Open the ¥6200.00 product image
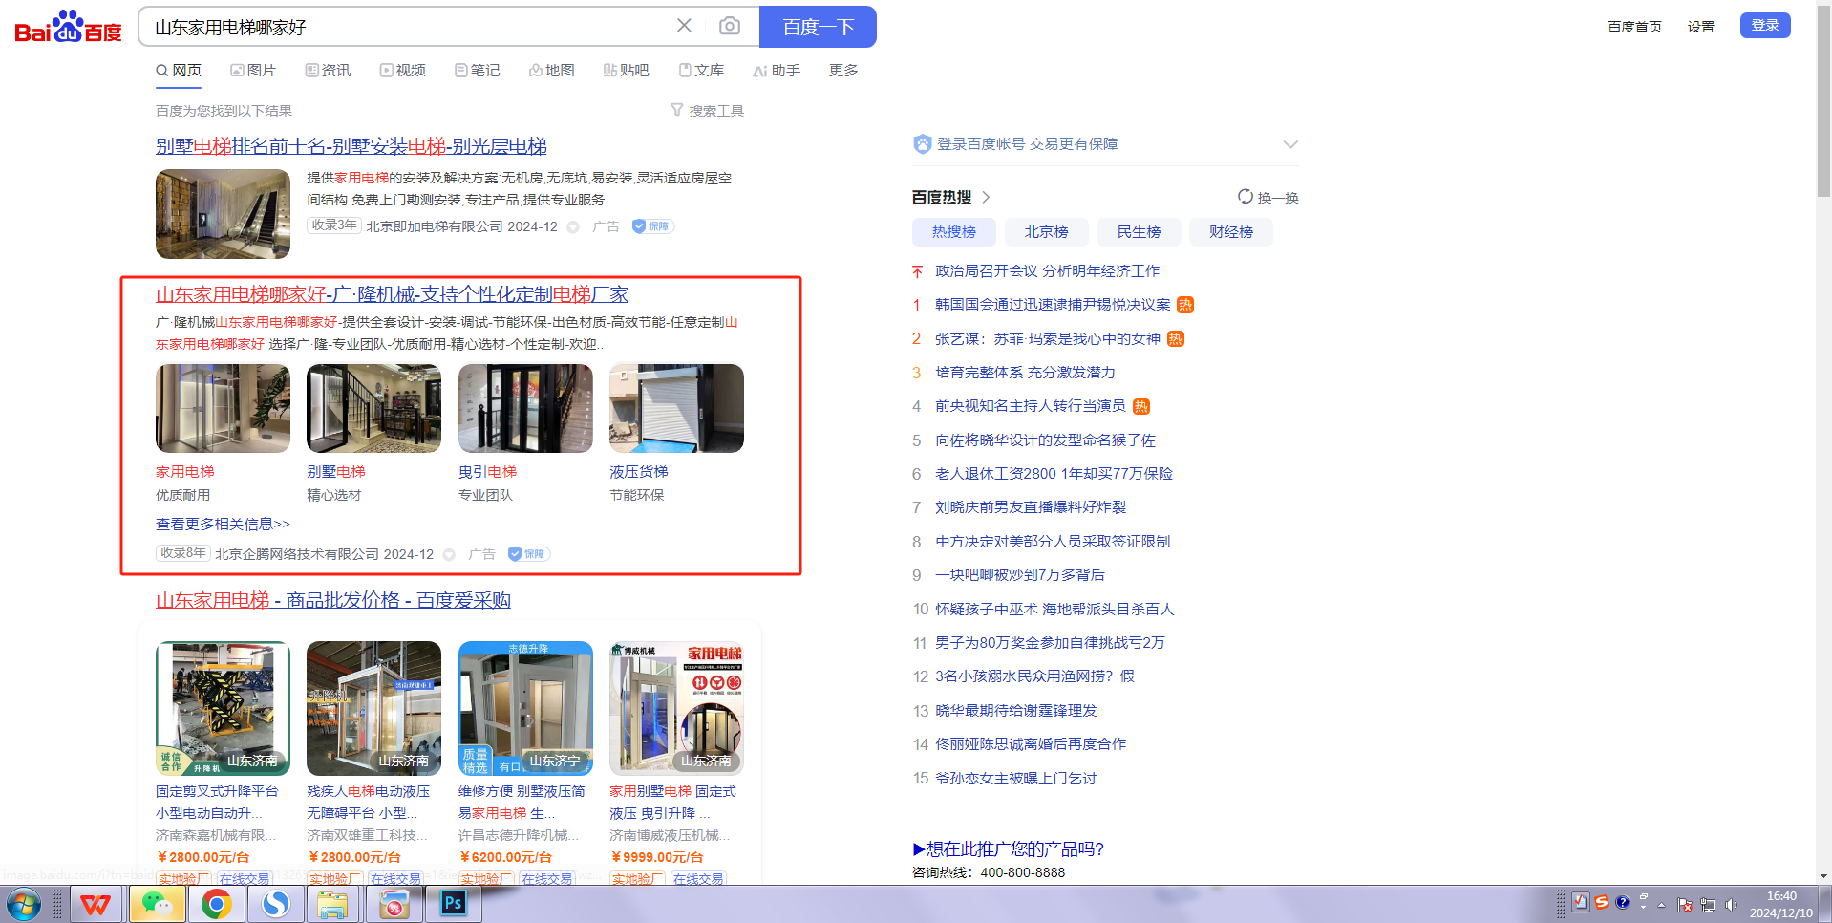The width and height of the screenshot is (1832, 923). 525,708
